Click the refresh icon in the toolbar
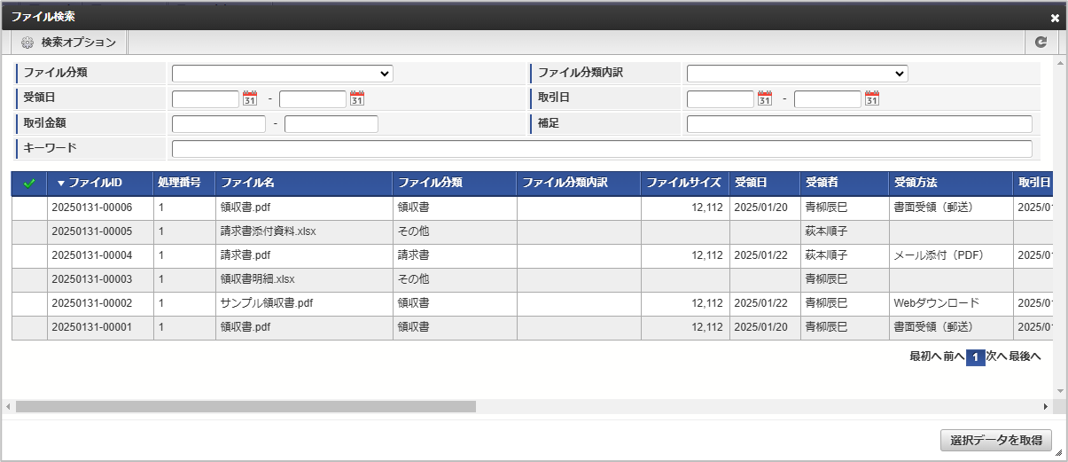The height and width of the screenshot is (462, 1068). 1041,42
